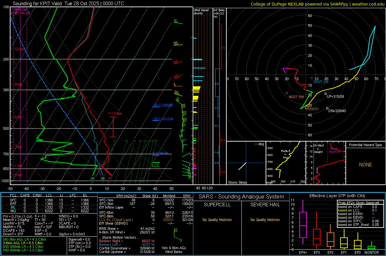
Task: Click the '46/27 RM' hodograph label
Action: pyautogui.click(x=296, y=97)
